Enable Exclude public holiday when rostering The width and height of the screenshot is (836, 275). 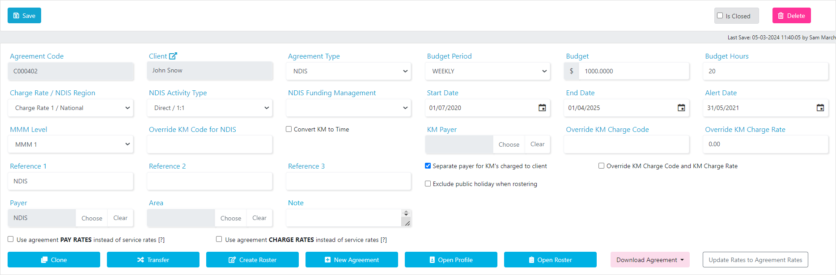click(428, 184)
